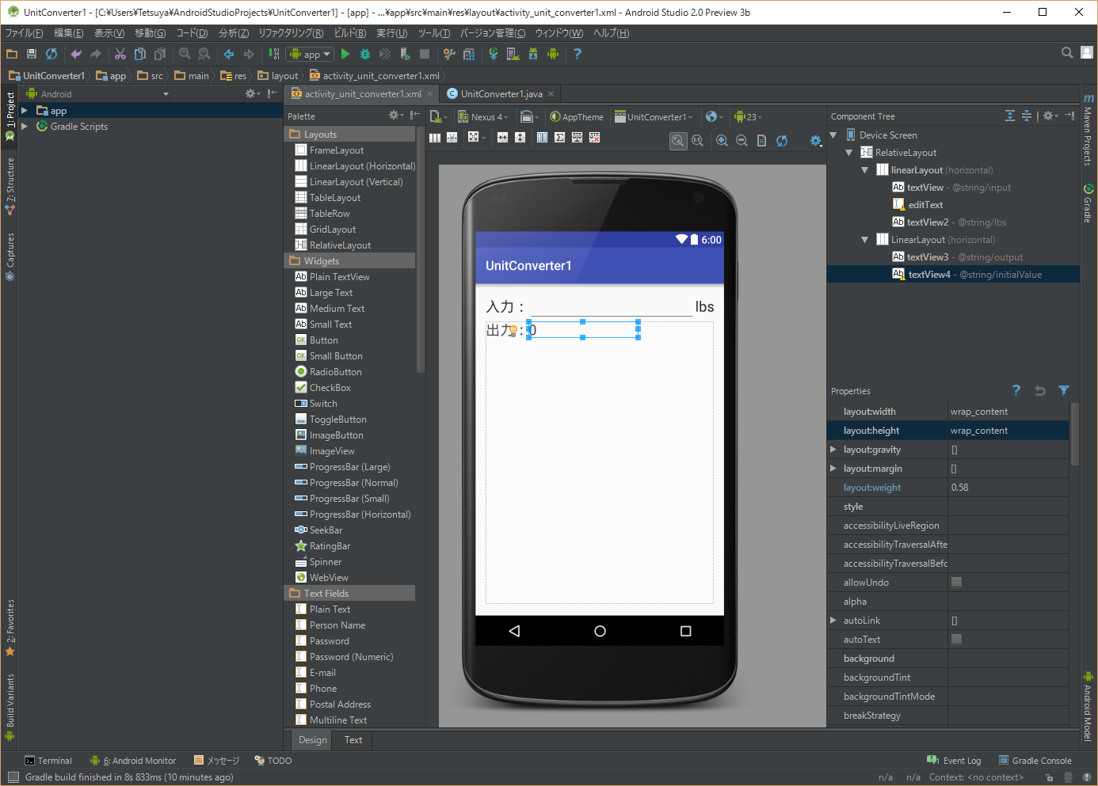1098x786 pixels.
Task: Open the Event Log
Action: (x=954, y=761)
